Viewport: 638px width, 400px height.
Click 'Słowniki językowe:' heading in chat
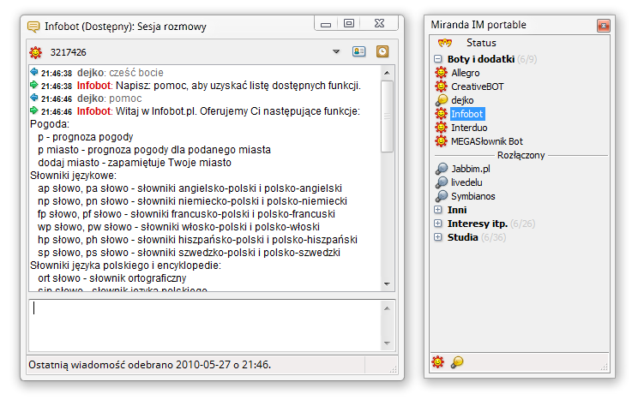pyautogui.click(x=73, y=176)
